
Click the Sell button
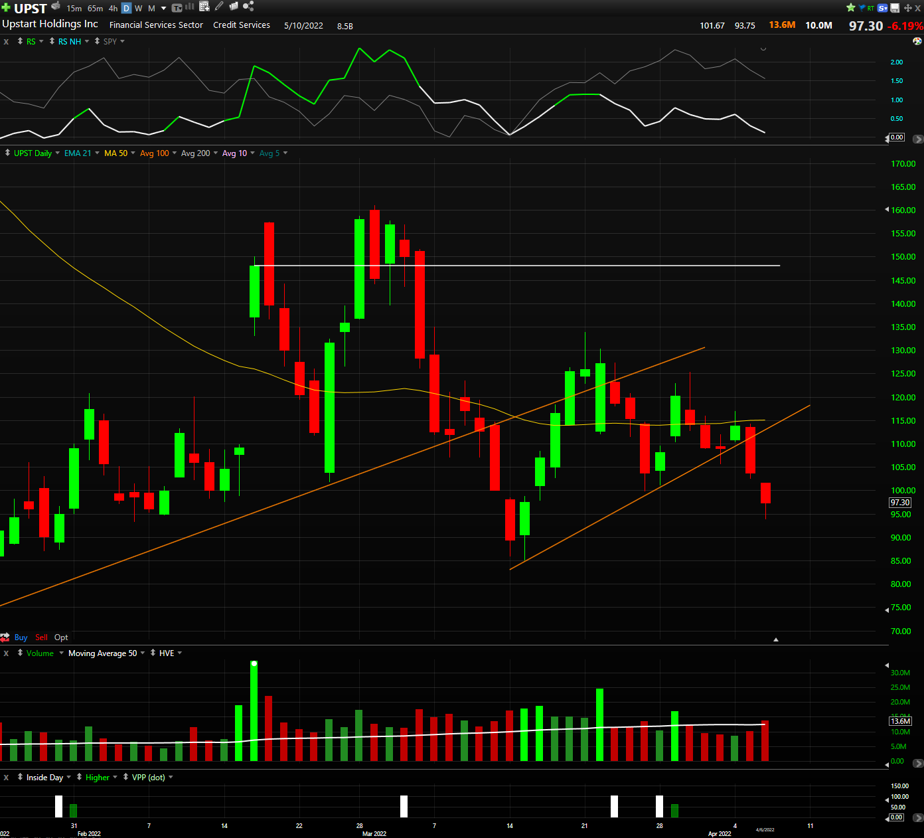41,637
